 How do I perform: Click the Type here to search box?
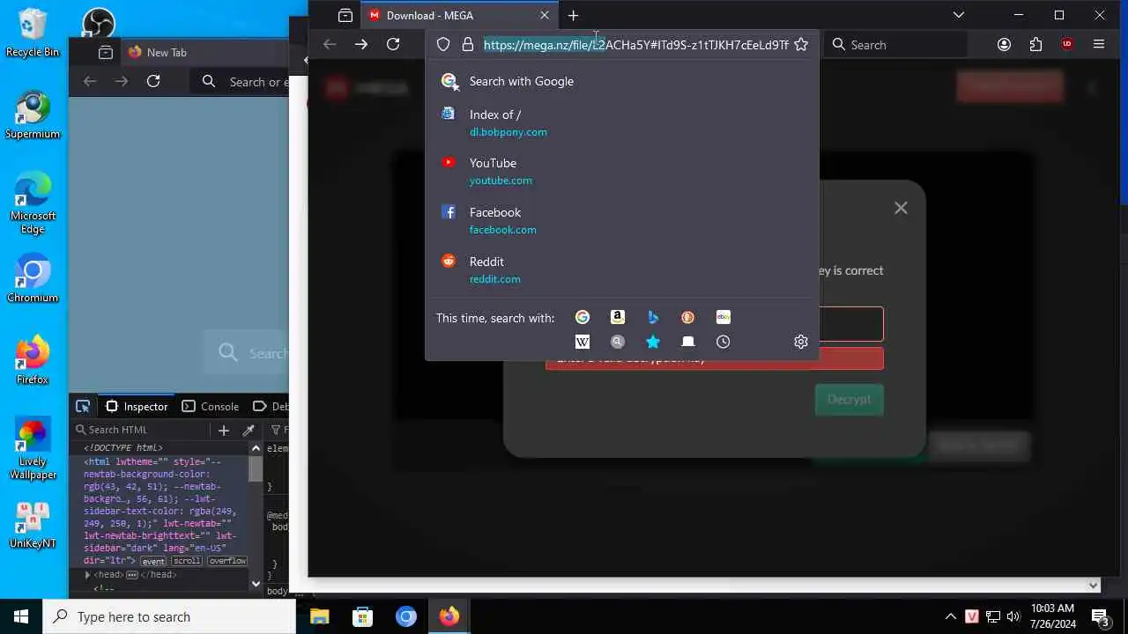pos(169,616)
